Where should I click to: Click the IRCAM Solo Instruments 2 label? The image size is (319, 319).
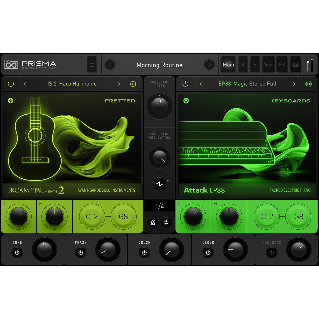36,190
